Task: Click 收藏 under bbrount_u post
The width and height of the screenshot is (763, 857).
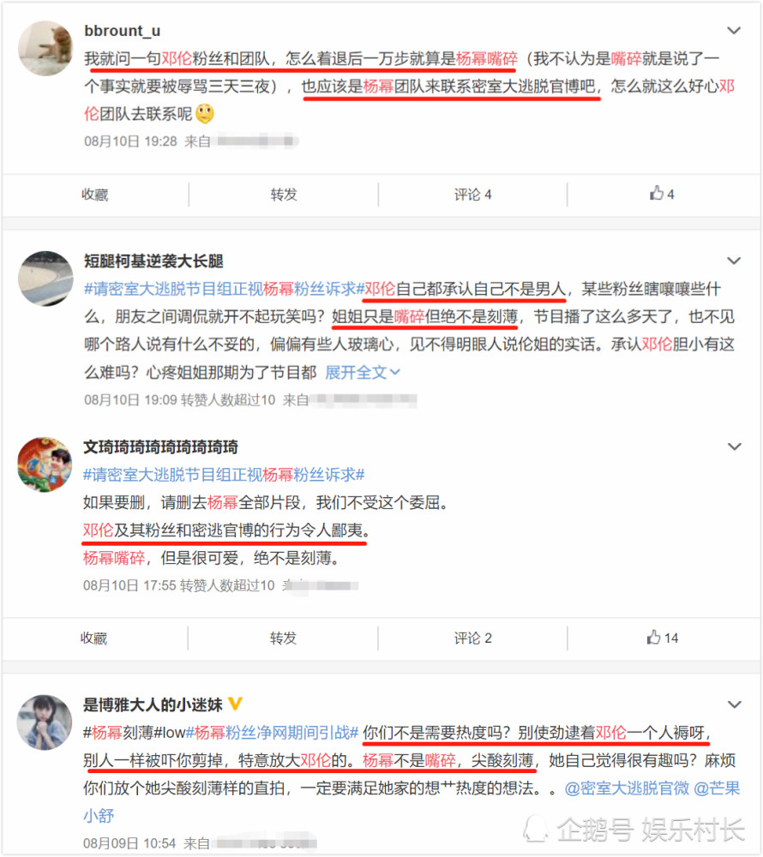Action: 95,195
